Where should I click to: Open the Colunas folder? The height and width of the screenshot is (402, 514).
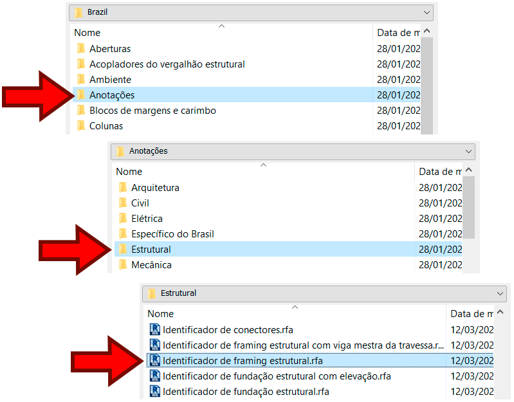(x=106, y=126)
